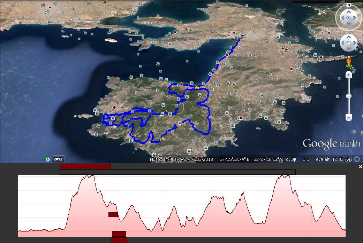
Task: Click museum icon at track's northern end
Action: (x=243, y=36)
